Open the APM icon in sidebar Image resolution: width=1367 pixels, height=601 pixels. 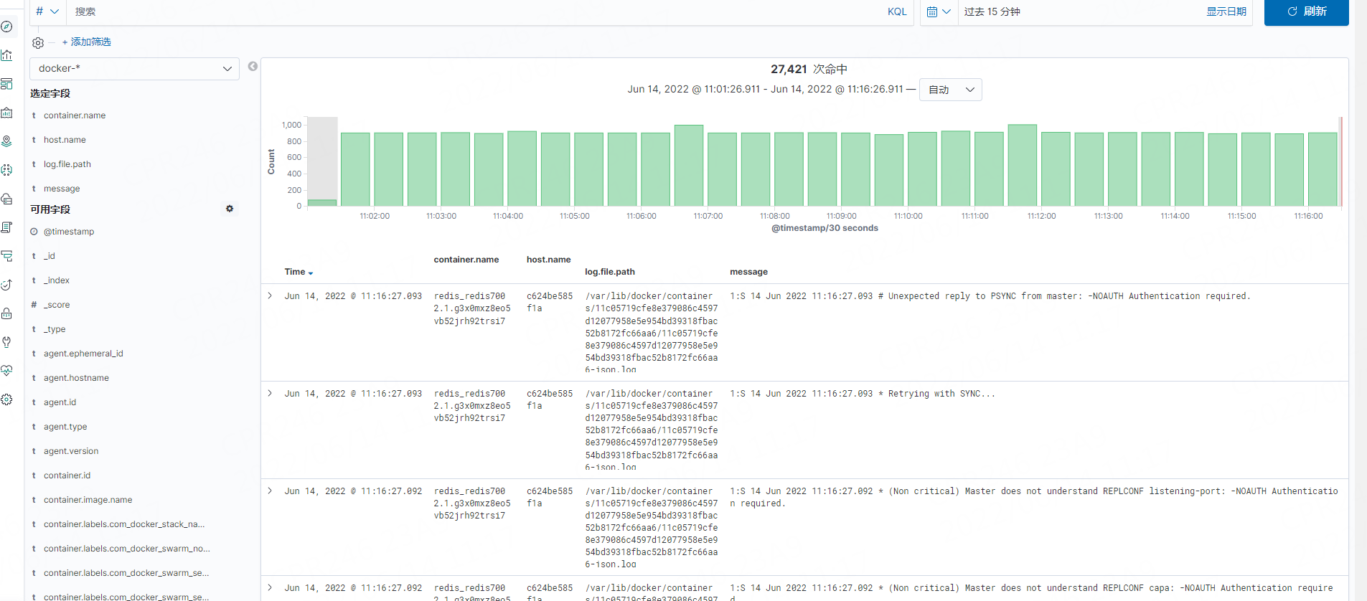pyautogui.click(x=6, y=256)
